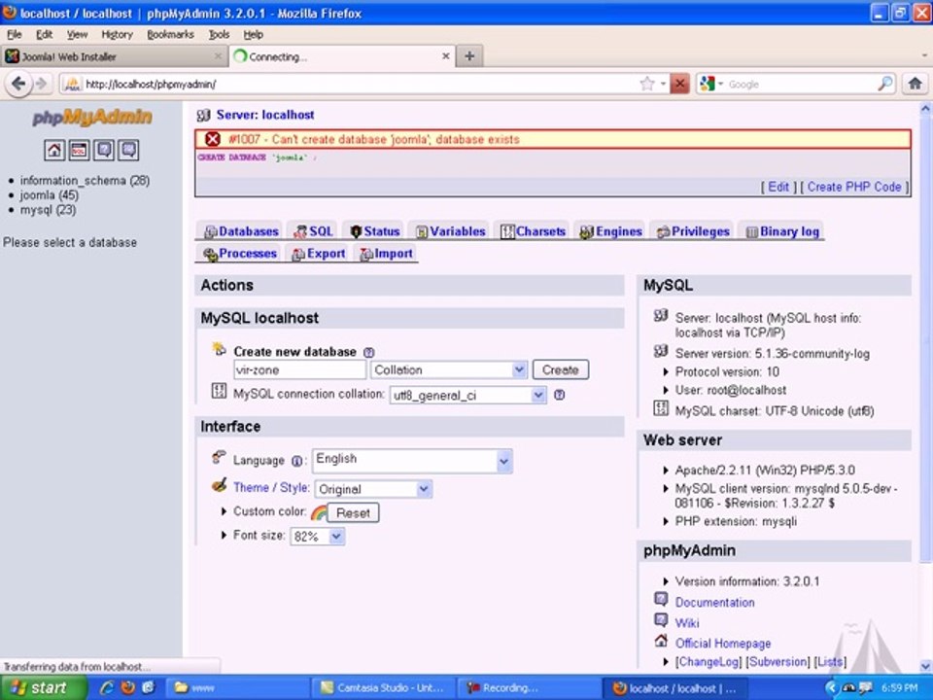
Task: Click the new database name field
Action: click(x=300, y=369)
